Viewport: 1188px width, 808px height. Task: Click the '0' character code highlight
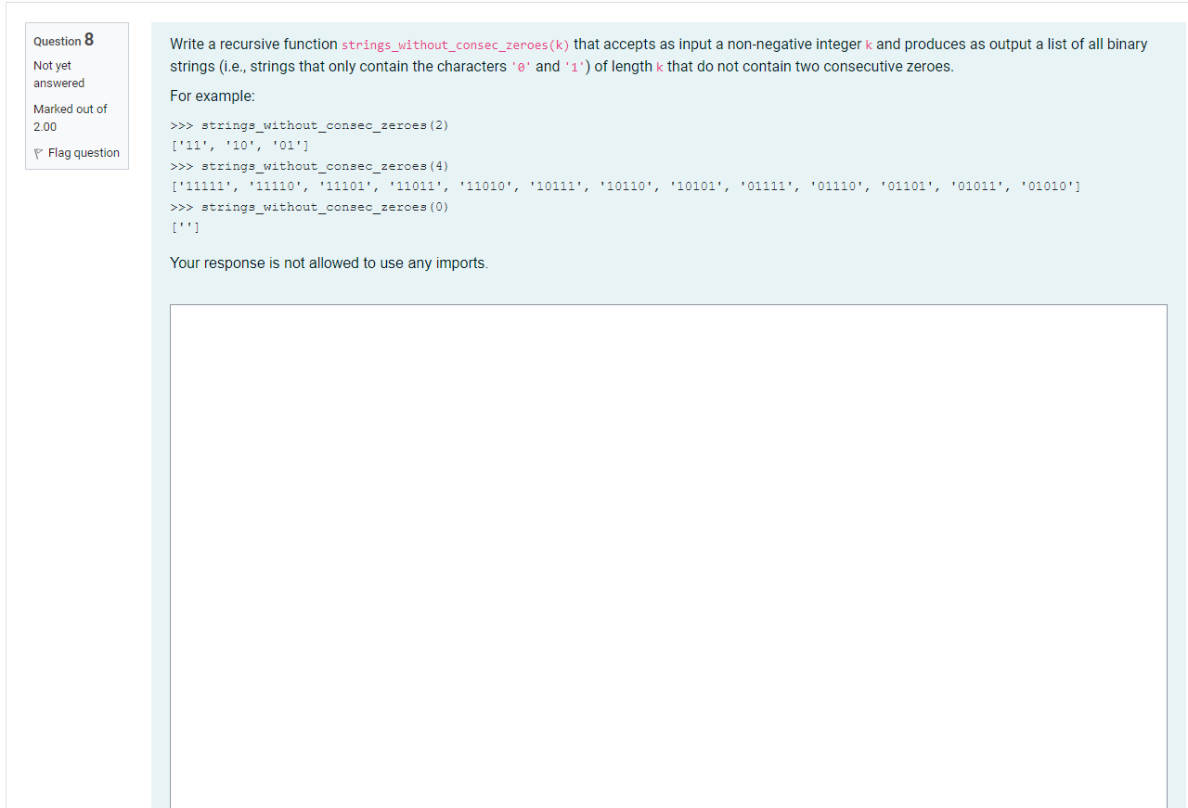[x=521, y=66]
